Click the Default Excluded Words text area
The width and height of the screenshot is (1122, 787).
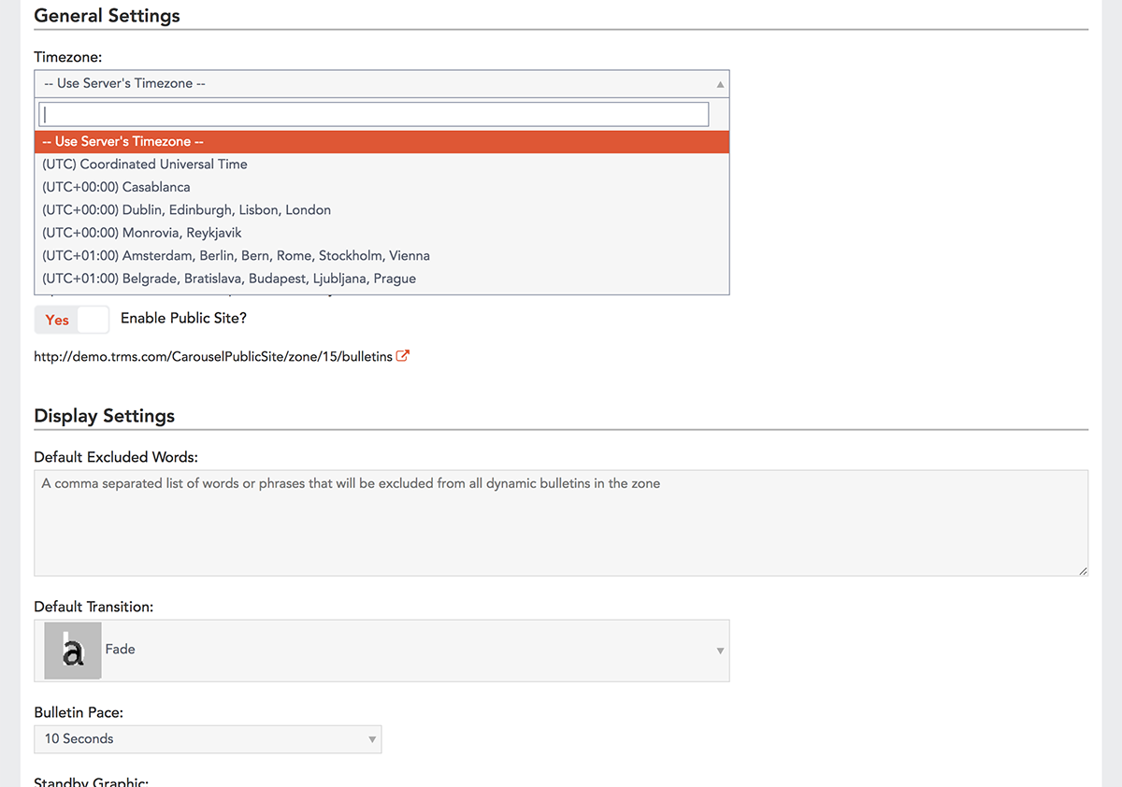(561, 523)
